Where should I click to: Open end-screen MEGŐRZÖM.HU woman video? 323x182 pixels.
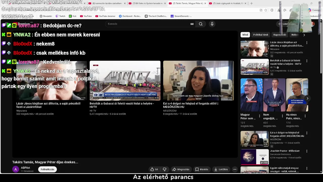pos(198,80)
